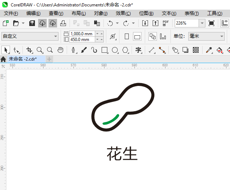This screenshot has height=190, width=230.
Task: Expand the Redo history dropdown
Action: (133, 23)
